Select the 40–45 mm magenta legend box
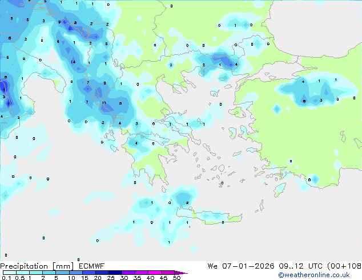The width and height of the screenshot is (362, 280). point(155,273)
